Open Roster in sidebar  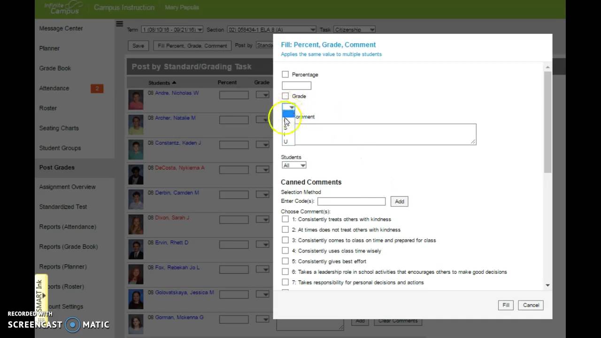(48, 108)
